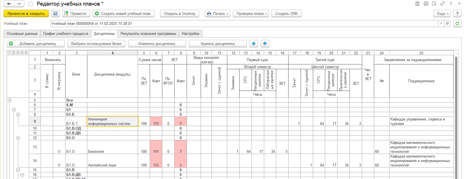
Task: Open the selected curriculum using field's open icon
Action: pyautogui.click(x=447, y=23)
